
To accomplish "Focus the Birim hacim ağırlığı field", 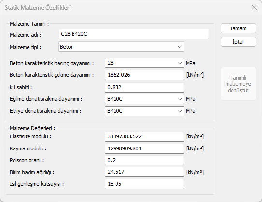I will coord(145,172).
